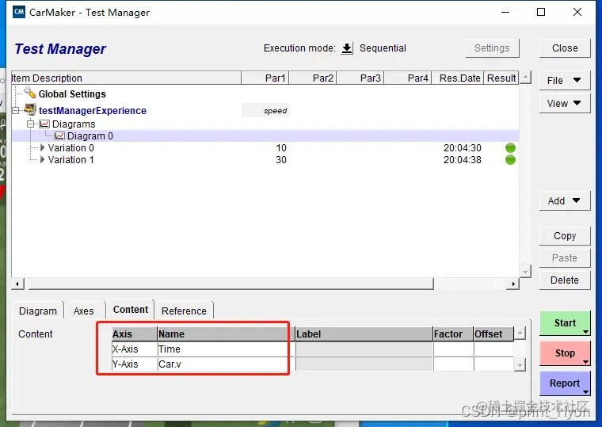
Task: Click the X-Axis Offset field
Action: tap(493, 349)
